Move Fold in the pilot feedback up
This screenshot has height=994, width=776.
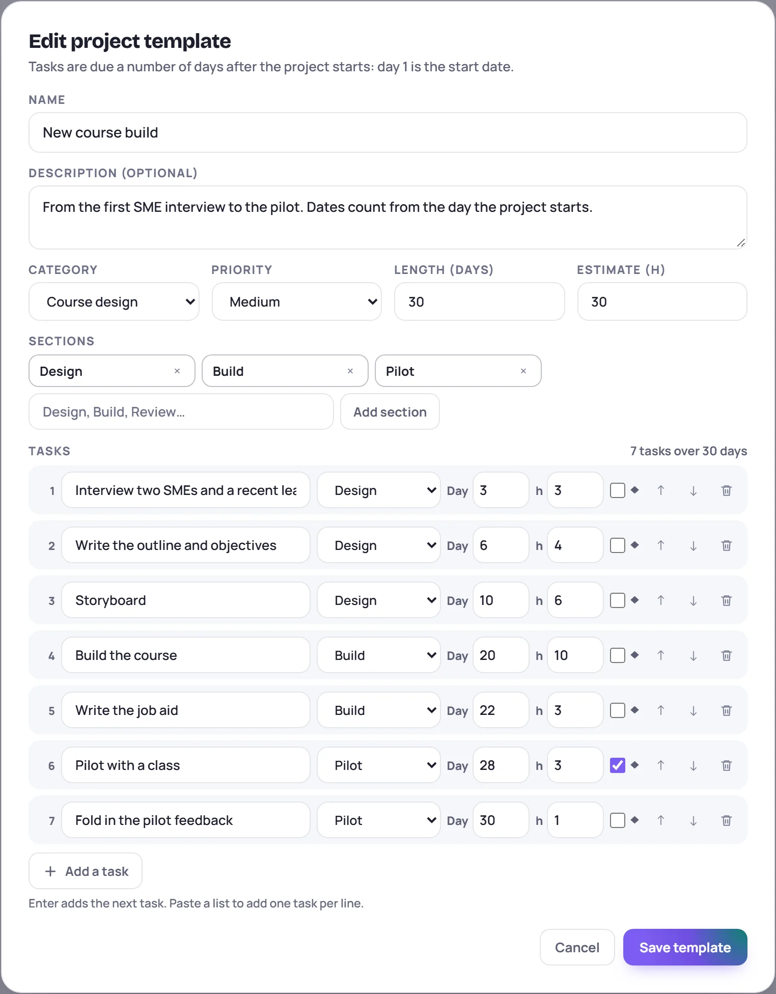click(661, 820)
